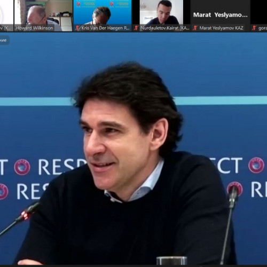Select the partially visible gora participant tile
The height and width of the screenshot is (267, 267).
tap(259, 15)
